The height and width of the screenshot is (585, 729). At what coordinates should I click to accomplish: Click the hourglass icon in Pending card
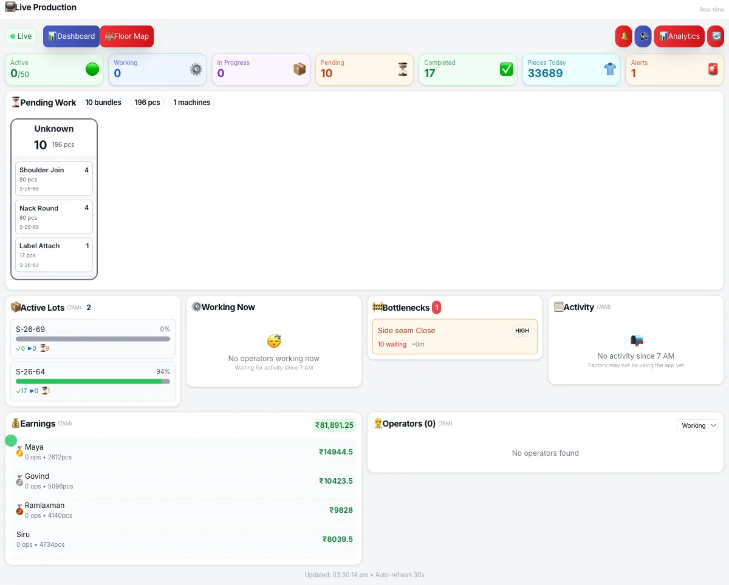click(403, 69)
